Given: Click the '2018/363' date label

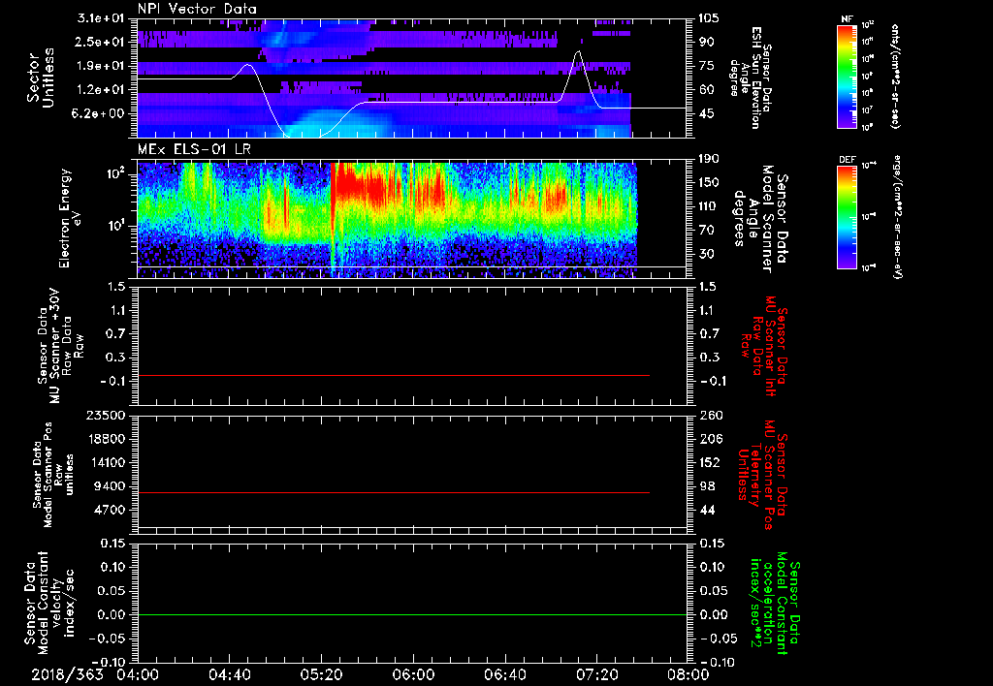Looking at the screenshot, I should point(67,674).
